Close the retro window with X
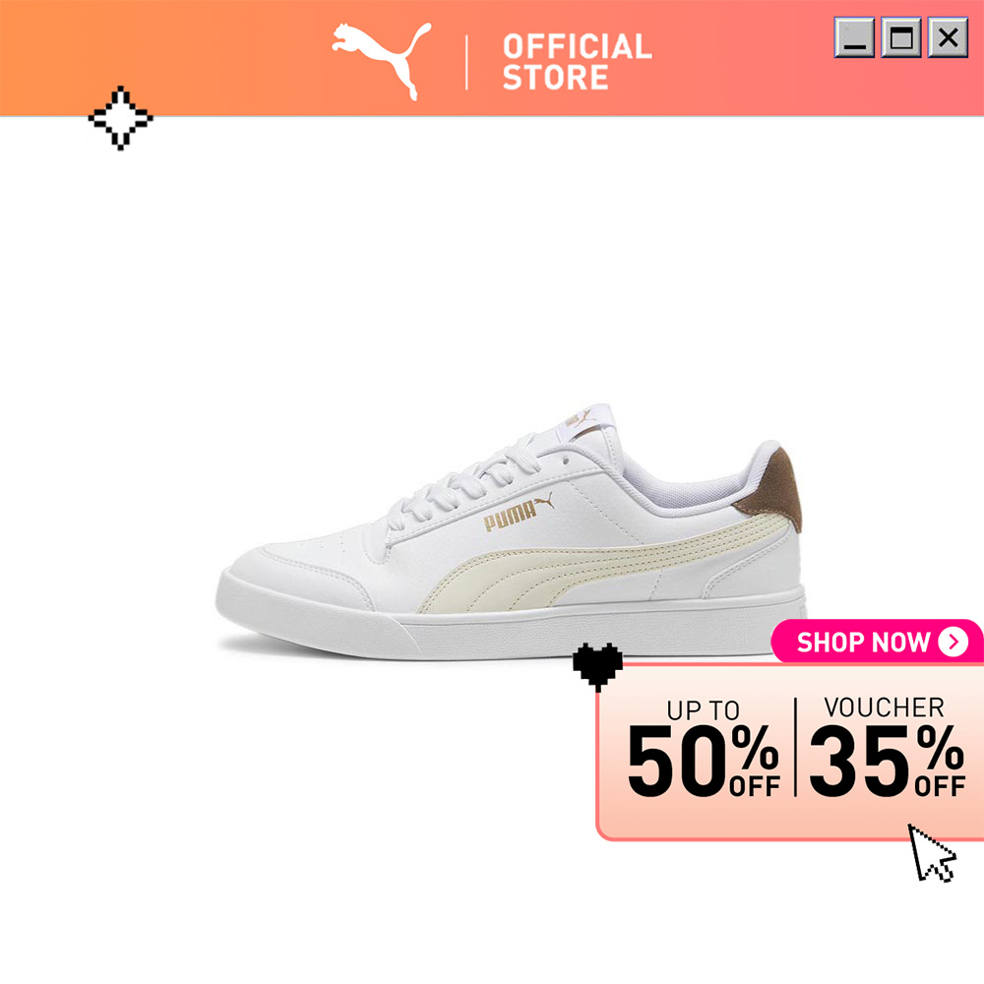This screenshot has width=984, height=984. (x=948, y=37)
